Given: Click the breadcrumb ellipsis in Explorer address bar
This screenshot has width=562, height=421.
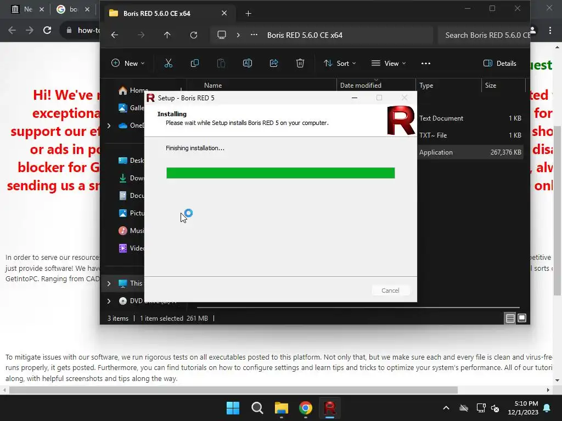Looking at the screenshot, I should pyautogui.click(x=254, y=35).
